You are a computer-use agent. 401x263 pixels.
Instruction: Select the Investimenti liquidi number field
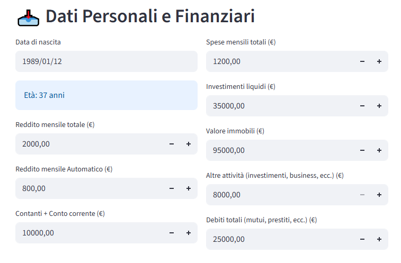coord(281,106)
